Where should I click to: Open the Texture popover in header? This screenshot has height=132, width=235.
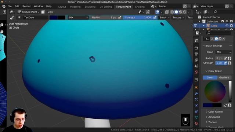[x=178, y=18]
